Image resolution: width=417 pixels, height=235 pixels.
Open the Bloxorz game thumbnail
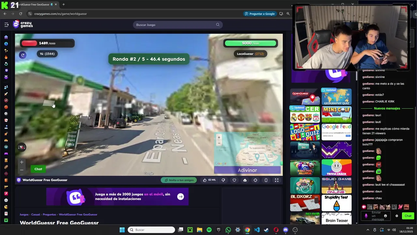[x=305, y=203]
